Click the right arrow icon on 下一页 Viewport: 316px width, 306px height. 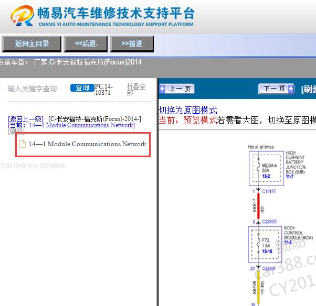click(x=291, y=89)
